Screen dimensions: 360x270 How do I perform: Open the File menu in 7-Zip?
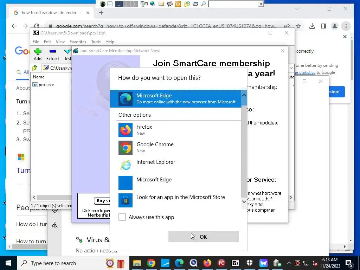(x=36, y=42)
